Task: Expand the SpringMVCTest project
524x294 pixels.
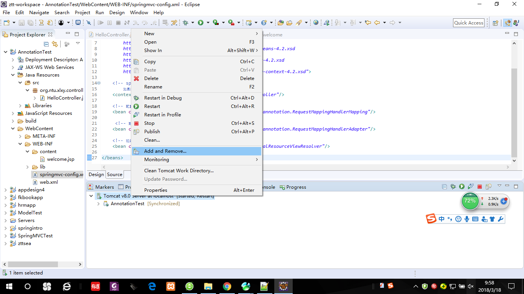Action: 6,236
